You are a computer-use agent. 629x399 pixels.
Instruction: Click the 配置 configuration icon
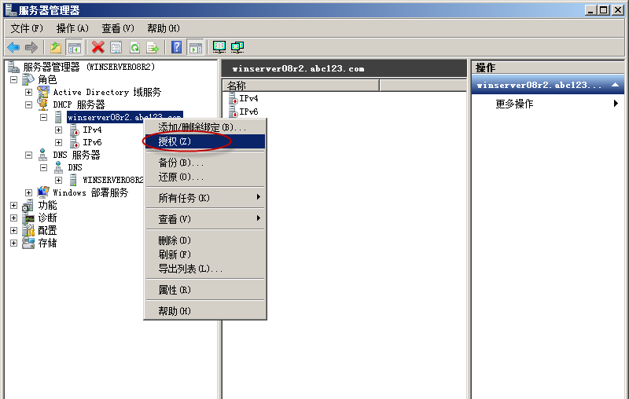click(28, 230)
